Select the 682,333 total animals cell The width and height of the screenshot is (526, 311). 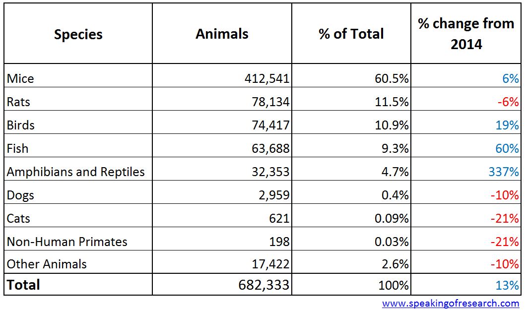(263, 285)
